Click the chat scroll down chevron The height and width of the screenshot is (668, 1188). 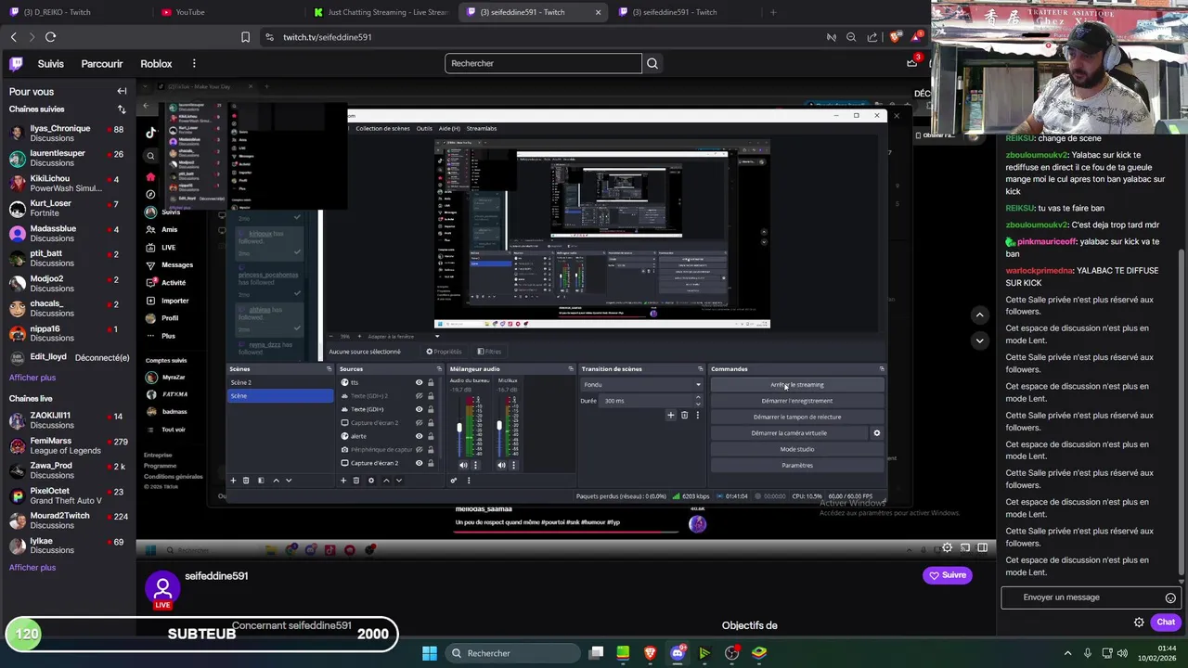coord(979,340)
